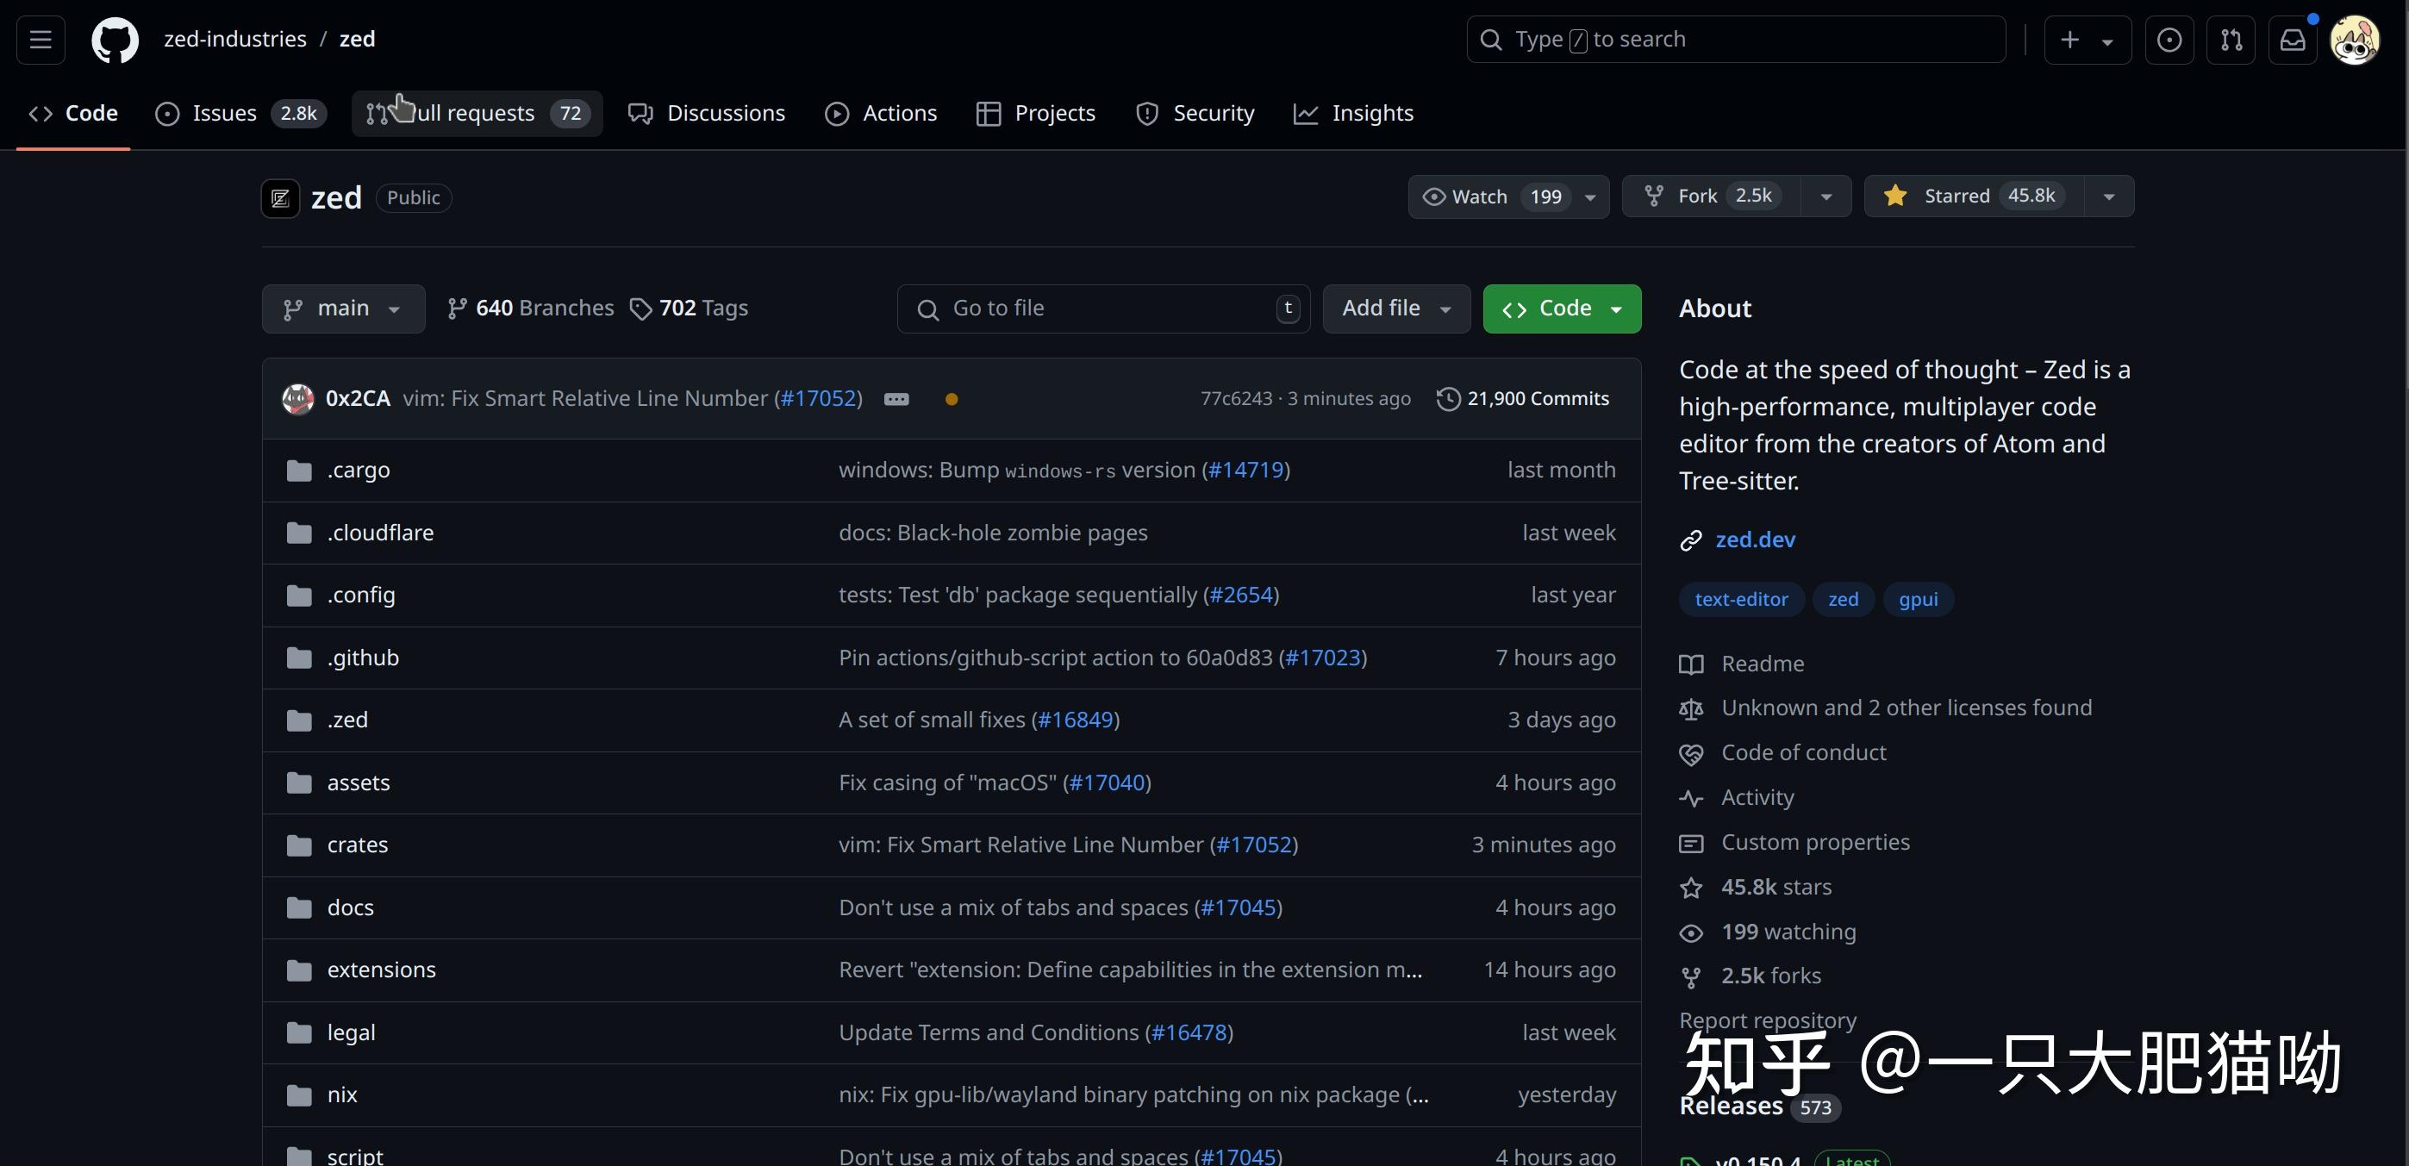This screenshot has height=1166, width=2409.
Task: Open the notifications inbox icon
Action: [2292, 40]
